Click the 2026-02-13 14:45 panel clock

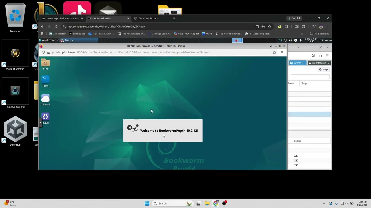click(x=311, y=40)
